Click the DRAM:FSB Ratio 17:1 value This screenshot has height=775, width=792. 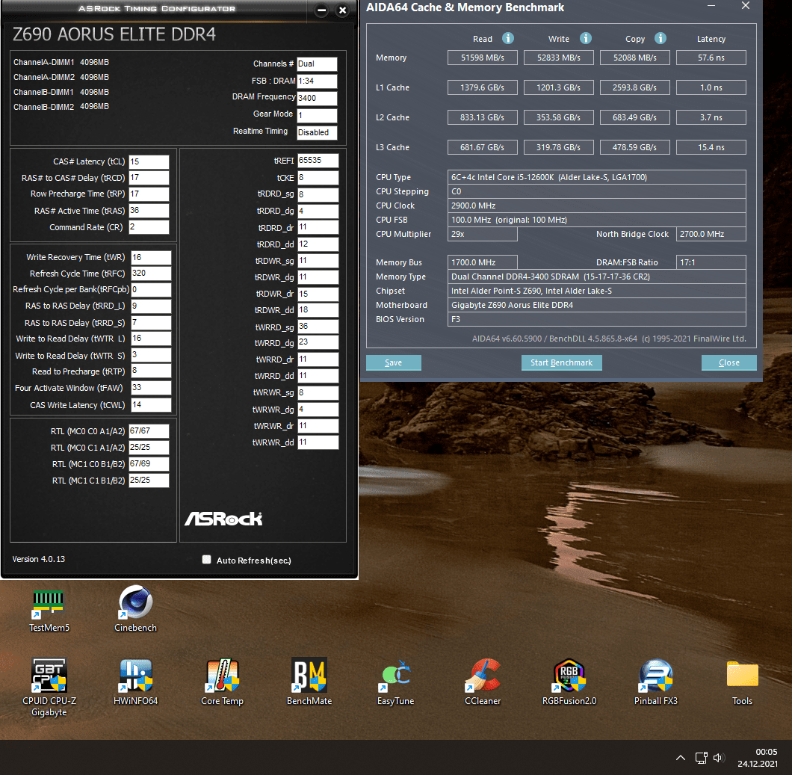[x=711, y=262]
